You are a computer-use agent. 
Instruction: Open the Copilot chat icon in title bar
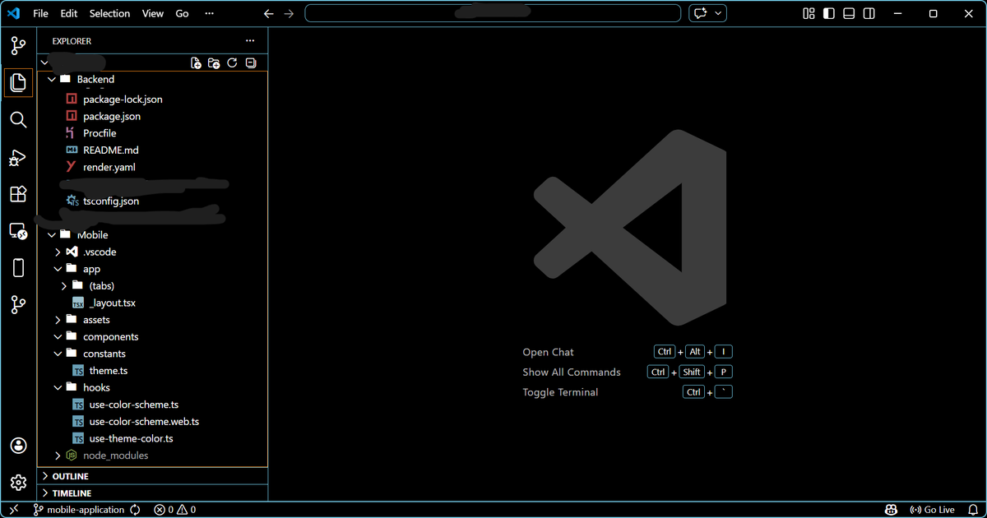coord(700,13)
